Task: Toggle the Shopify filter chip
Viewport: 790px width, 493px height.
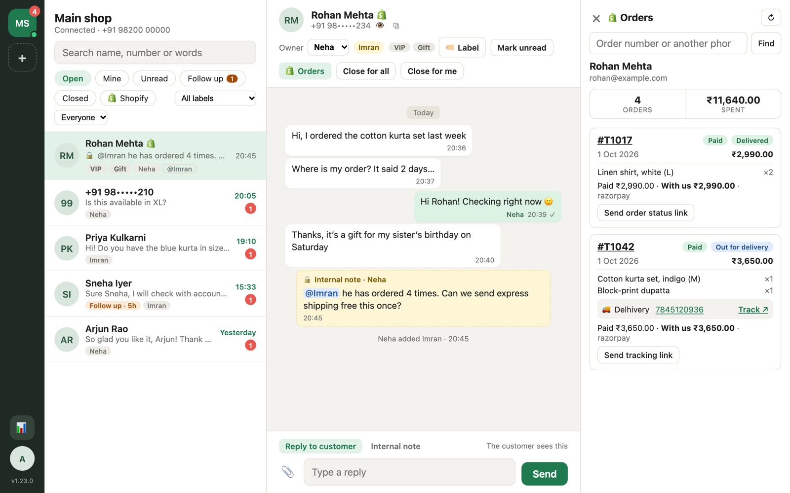Action: pos(128,98)
